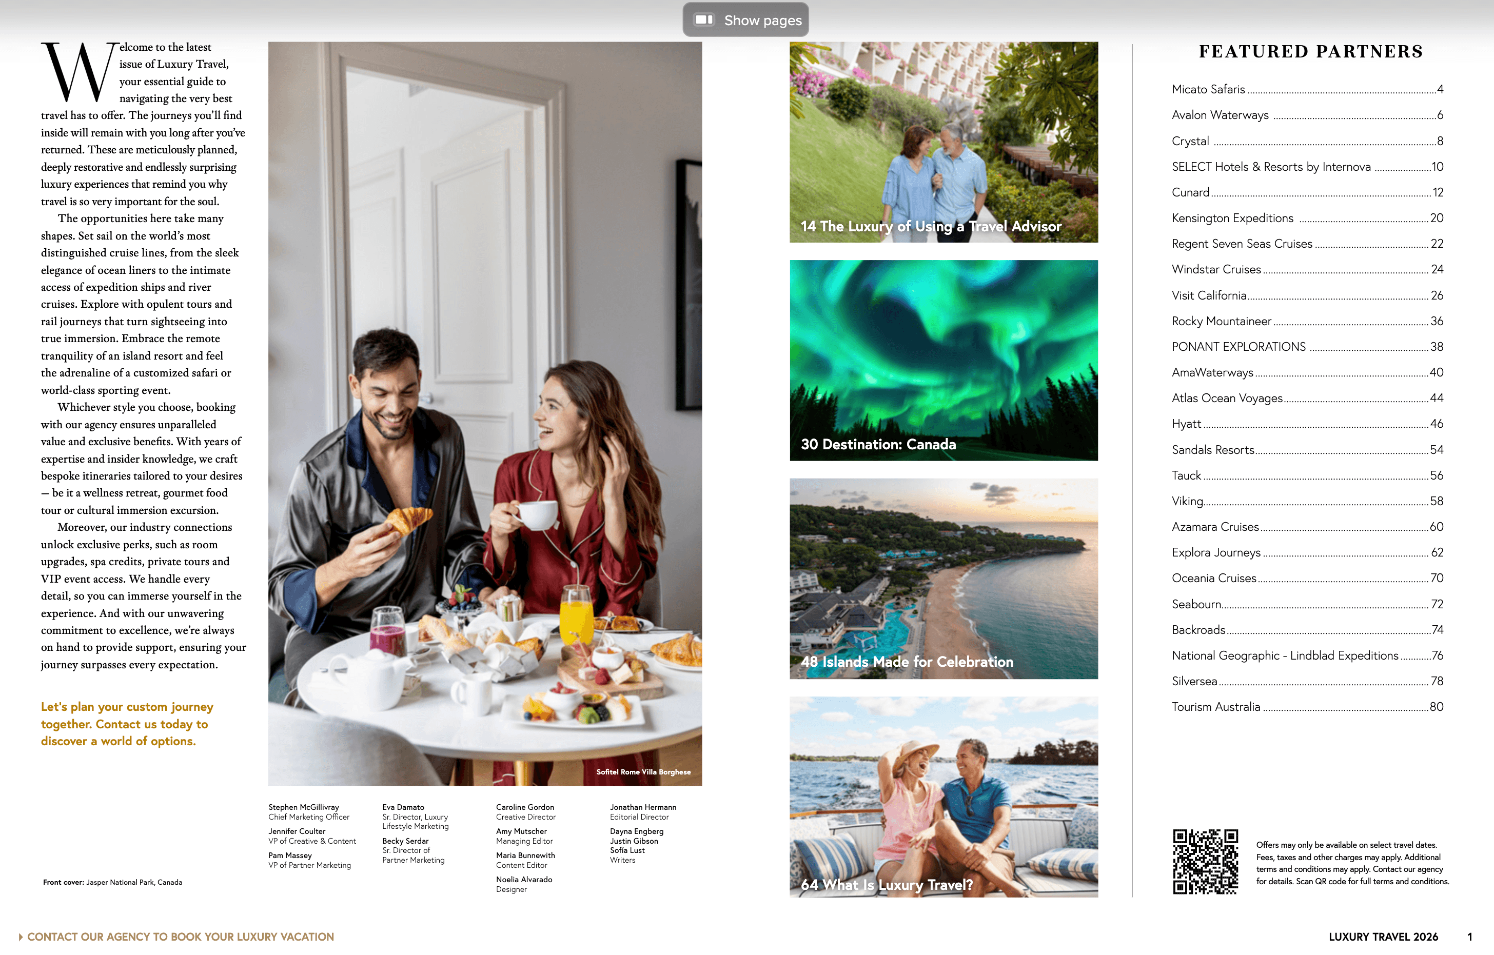The width and height of the screenshot is (1494, 955).
Task: Select Azamara Cruises entry
Action: [x=1307, y=527]
